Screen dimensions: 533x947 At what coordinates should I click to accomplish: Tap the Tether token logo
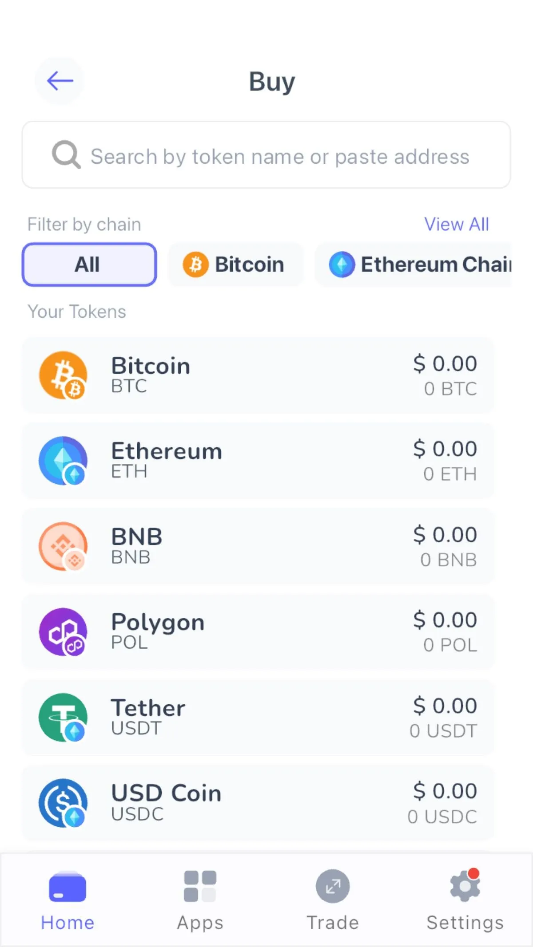click(63, 717)
